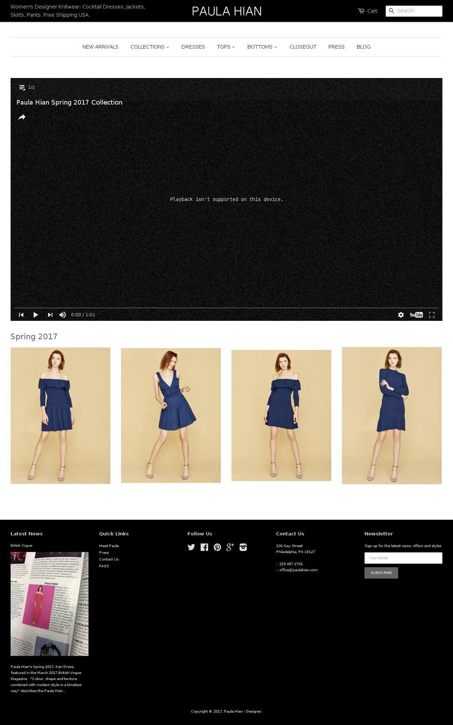This screenshot has height=725, width=453.
Task: Expand the COLLECTIONS dropdown menu
Action: [149, 47]
